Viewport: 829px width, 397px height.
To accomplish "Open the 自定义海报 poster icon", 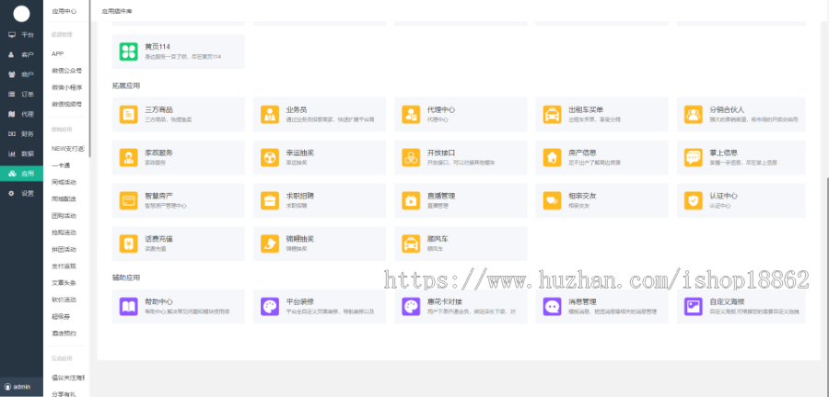I will (x=693, y=306).
